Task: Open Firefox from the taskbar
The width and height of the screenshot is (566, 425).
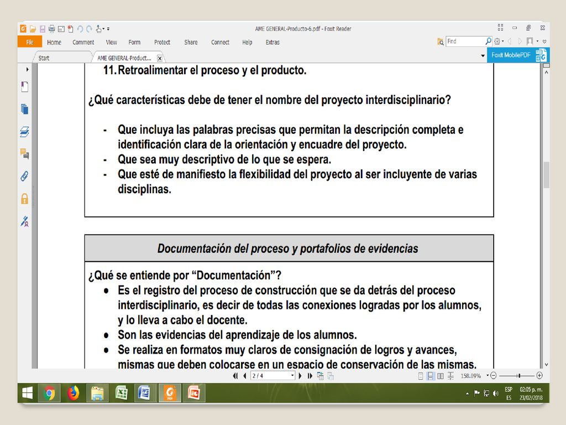Action: 74,393
